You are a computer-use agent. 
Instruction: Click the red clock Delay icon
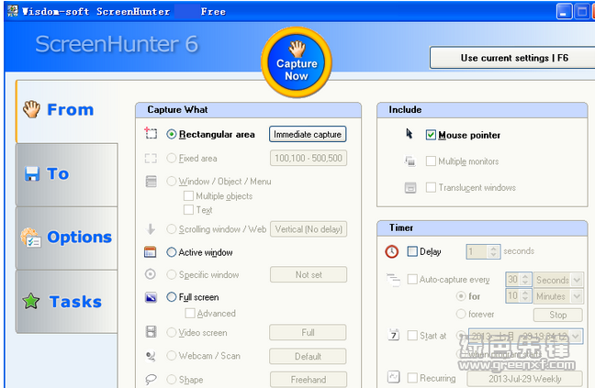click(391, 251)
